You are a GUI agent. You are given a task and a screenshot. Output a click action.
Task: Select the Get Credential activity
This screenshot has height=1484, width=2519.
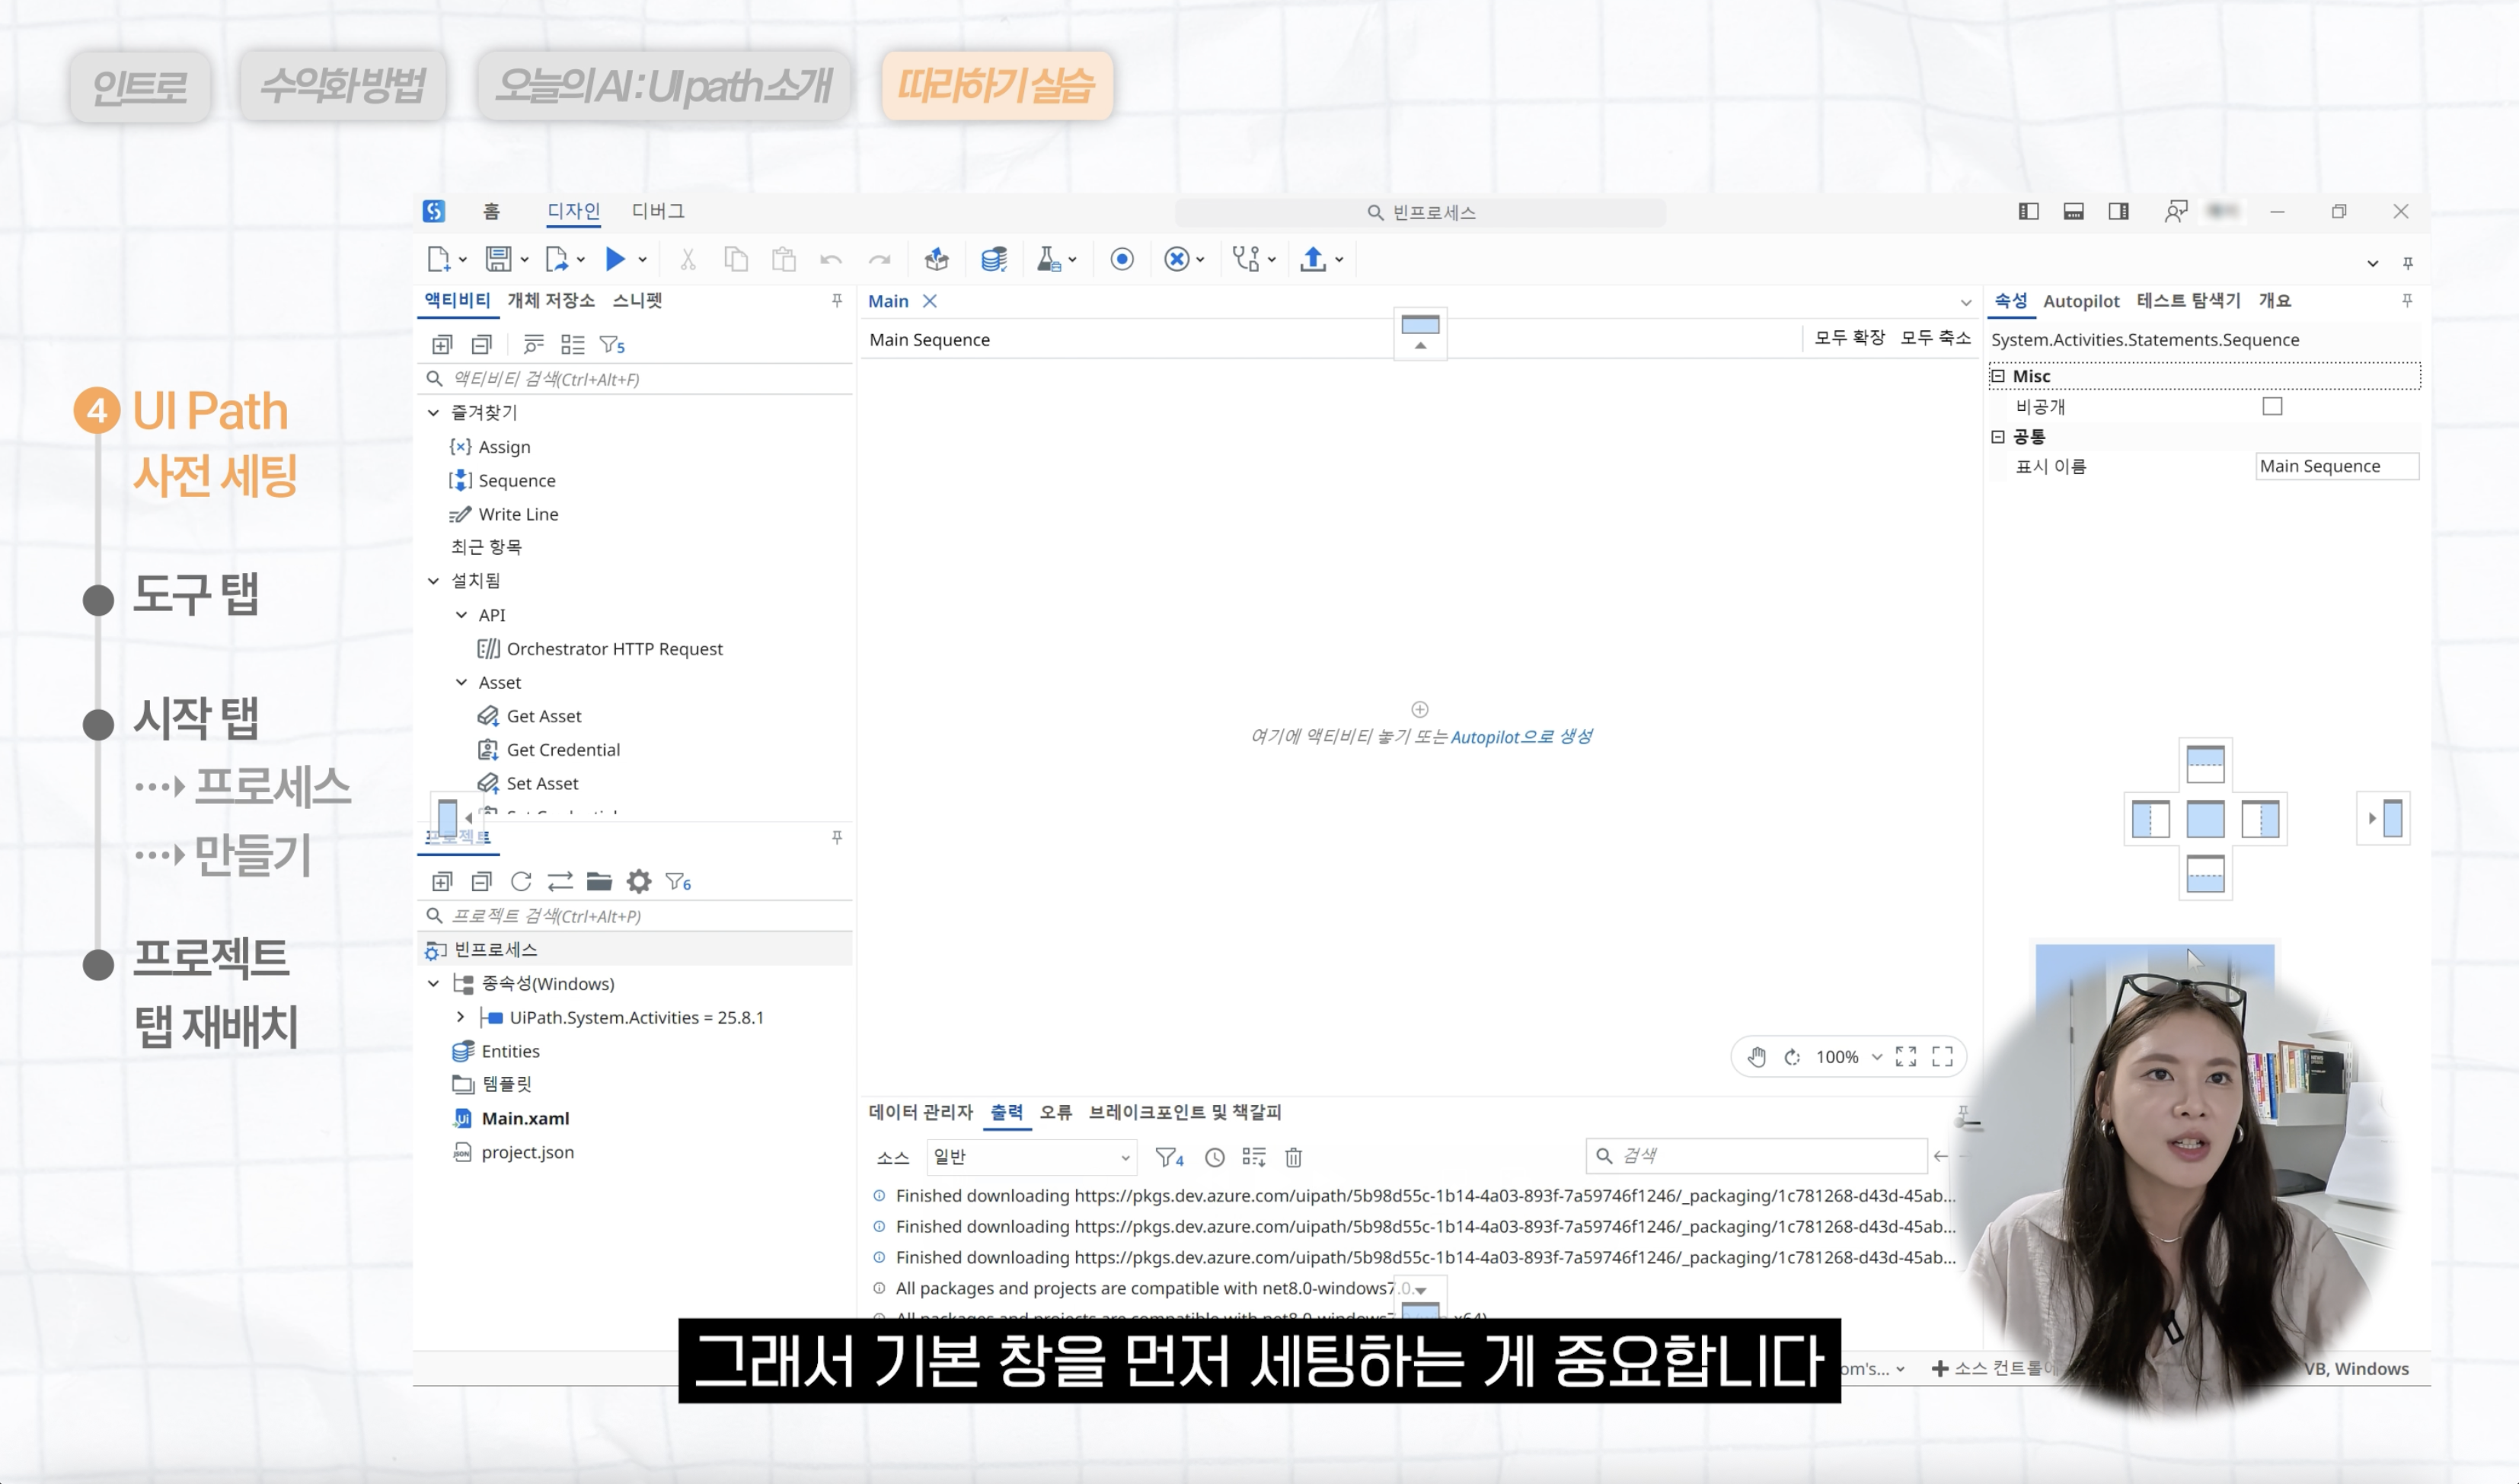pos(564,750)
